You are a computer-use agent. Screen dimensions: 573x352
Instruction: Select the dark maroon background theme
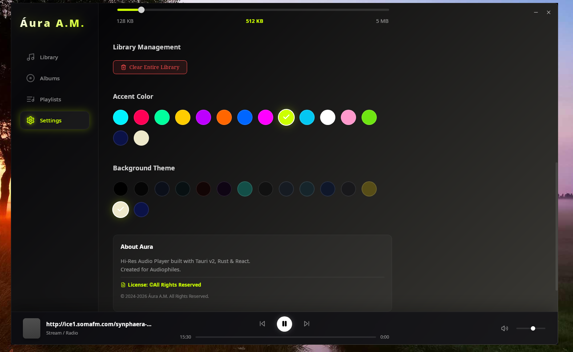click(x=203, y=189)
